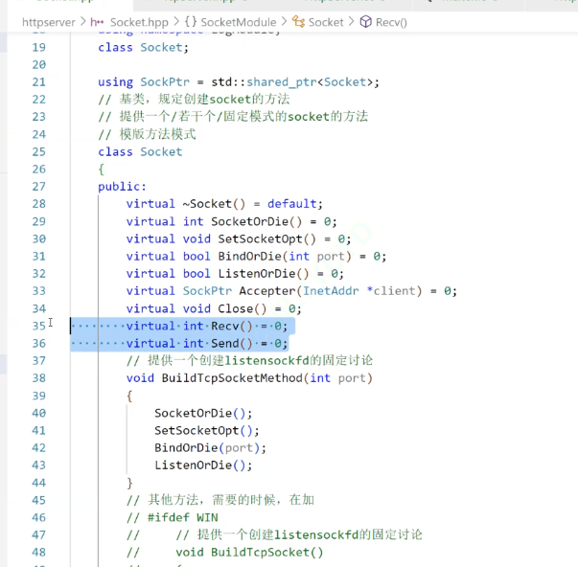Click line number 38 in the gutter
Image resolution: width=578 pixels, height=567 pixels.
pyautogui.click(x=38, y=377)
